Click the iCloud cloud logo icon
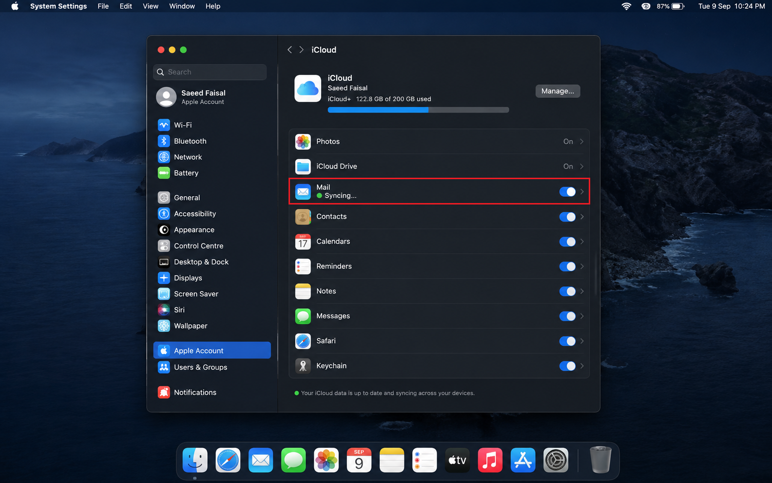This screenshot has width=772, height=483. (308, 89)
